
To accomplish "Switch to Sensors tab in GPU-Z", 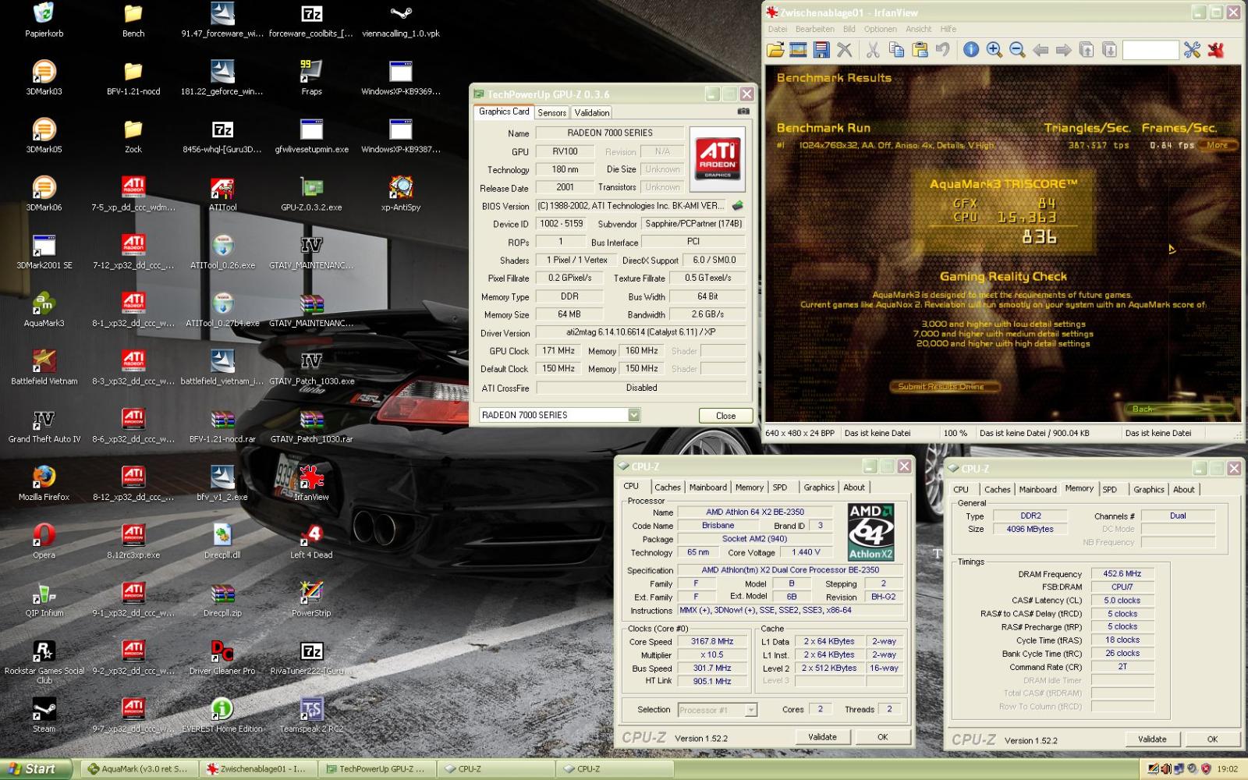I will (552, 113).
